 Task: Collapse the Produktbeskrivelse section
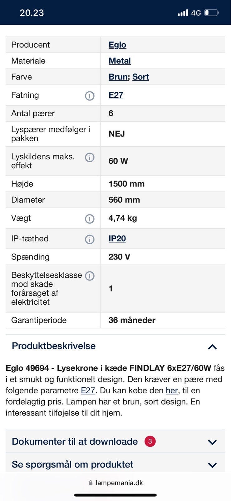coord(212,347)
